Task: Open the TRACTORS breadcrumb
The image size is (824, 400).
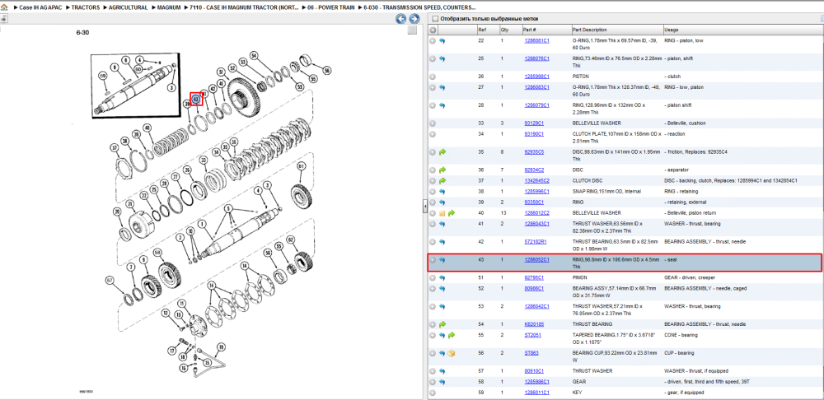Action: (86, 8)
